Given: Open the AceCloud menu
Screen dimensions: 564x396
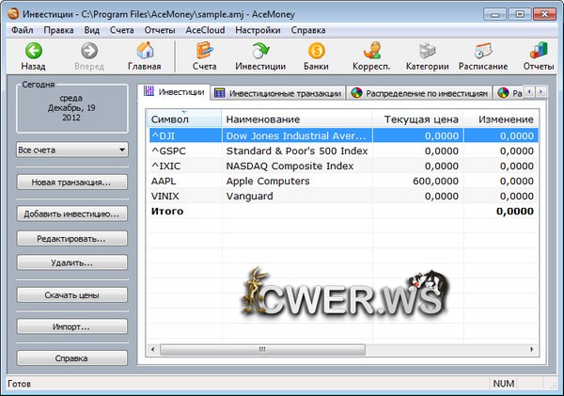Looking at the screenshot, I should 205,30.
